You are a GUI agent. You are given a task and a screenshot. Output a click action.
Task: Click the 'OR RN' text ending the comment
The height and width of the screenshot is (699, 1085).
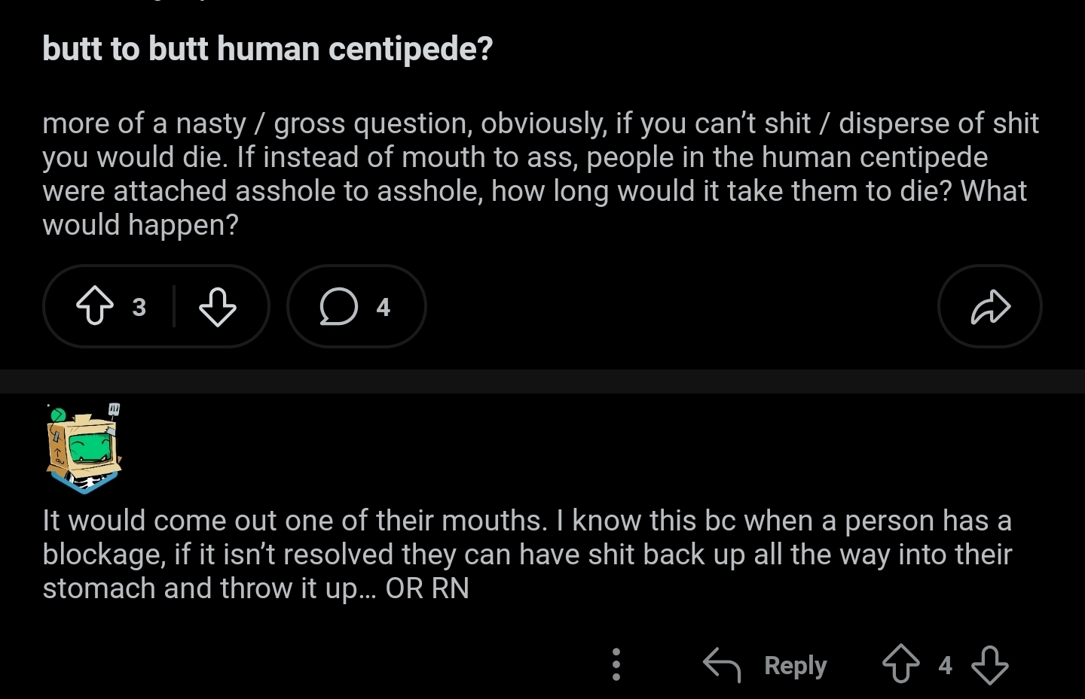tap(427, 588)
